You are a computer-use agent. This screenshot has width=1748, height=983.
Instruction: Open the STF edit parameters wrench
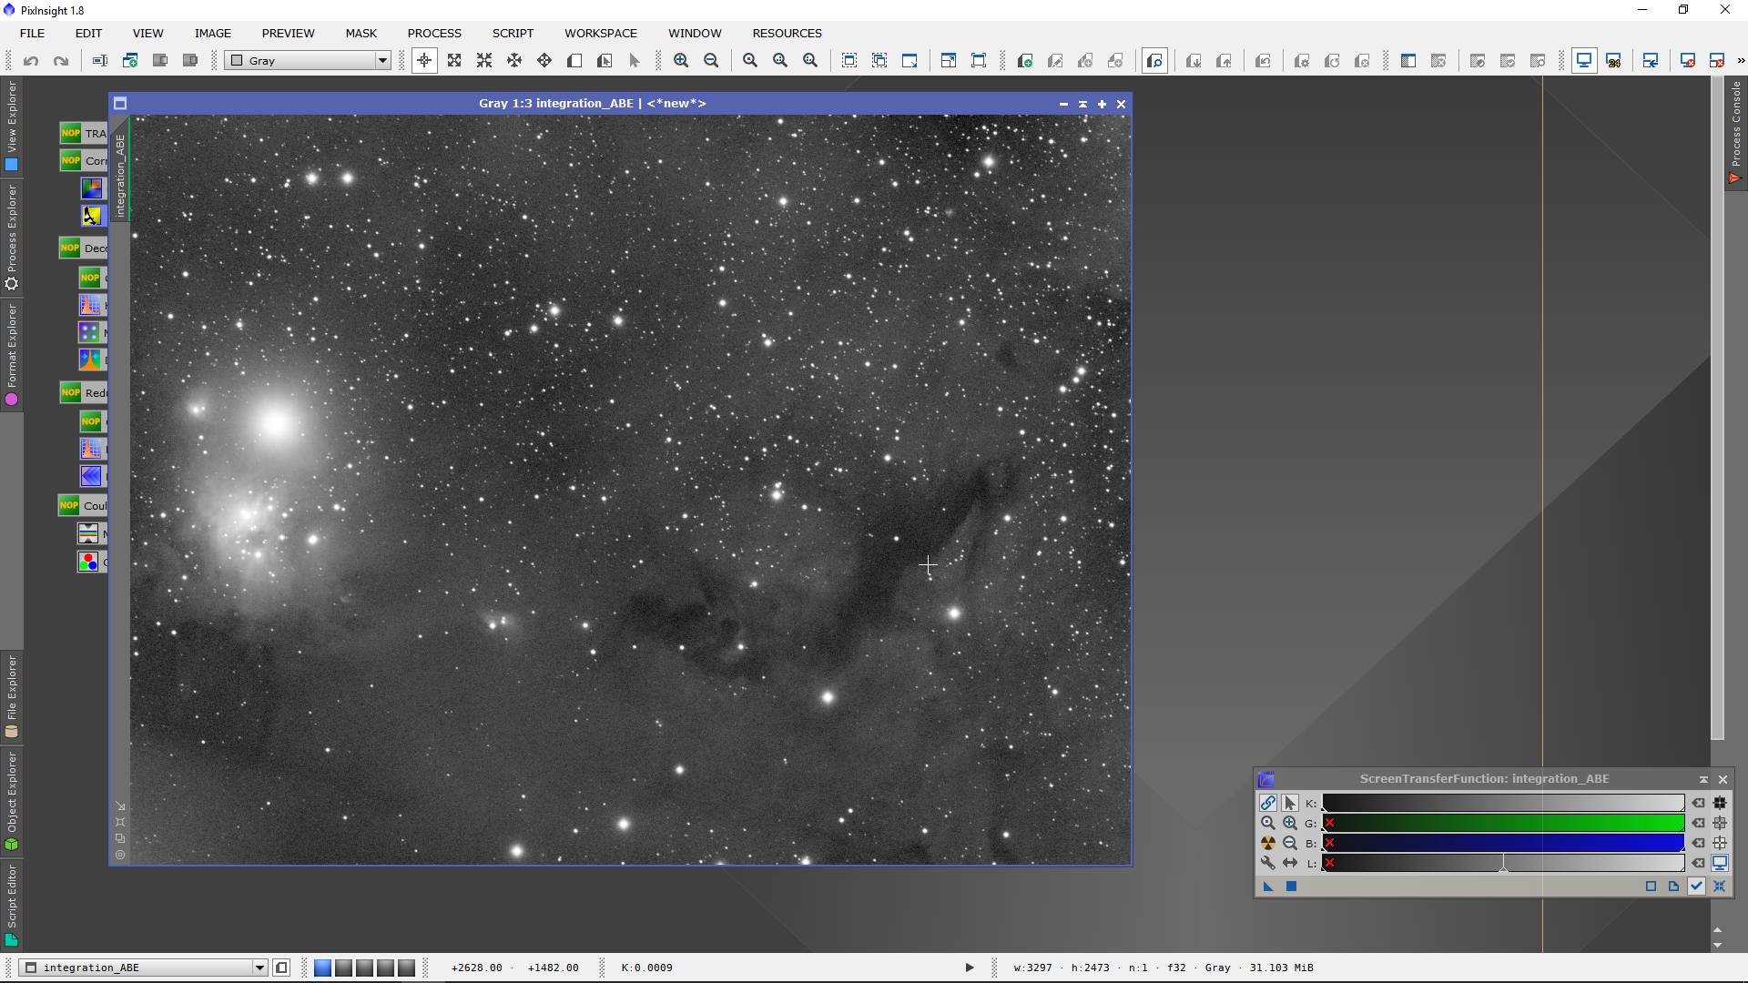1267,863
